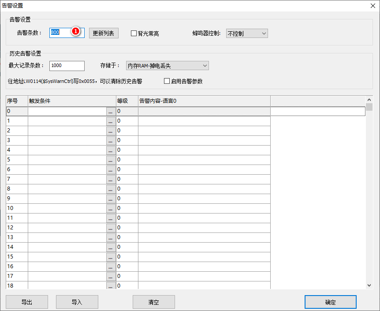
Task: Click the red numbered marker 1
Action: coord(75,32)
